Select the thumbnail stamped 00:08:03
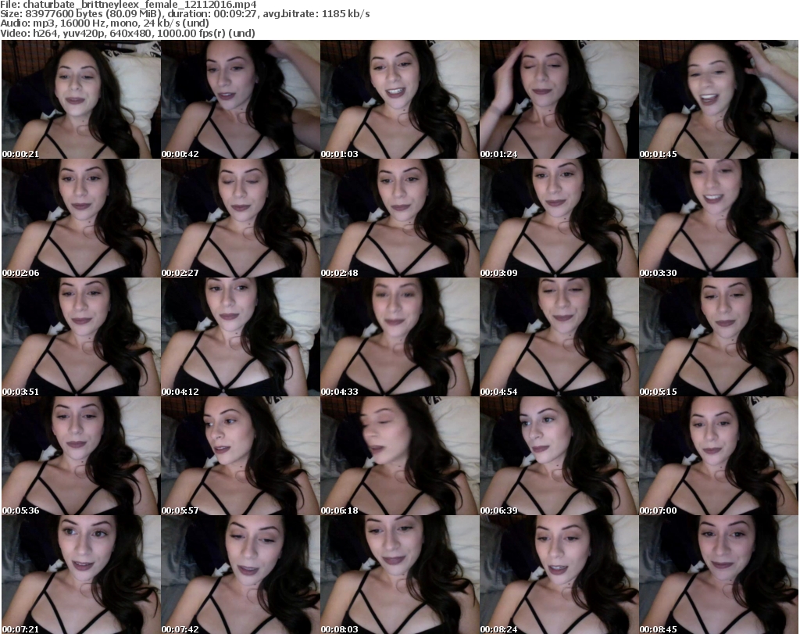This screenshot has width=800, height=634. point(400,575)
